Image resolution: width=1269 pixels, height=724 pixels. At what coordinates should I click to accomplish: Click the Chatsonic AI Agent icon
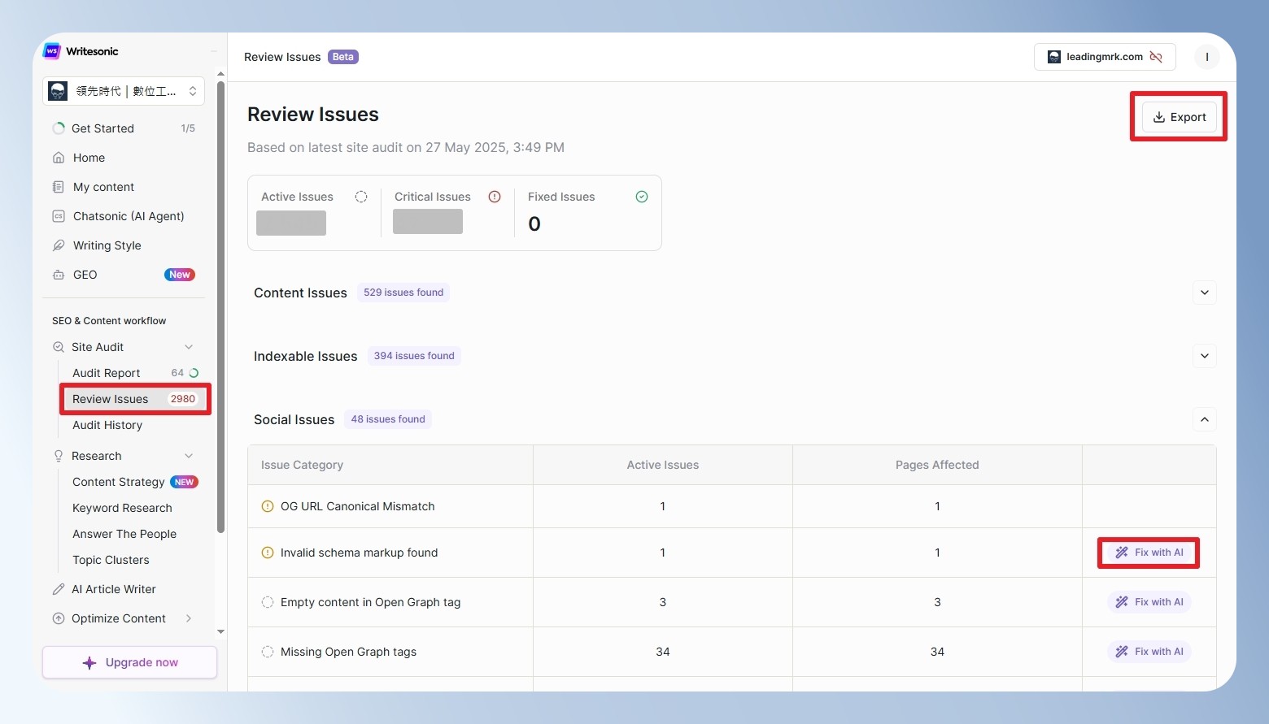click(59, 216)
